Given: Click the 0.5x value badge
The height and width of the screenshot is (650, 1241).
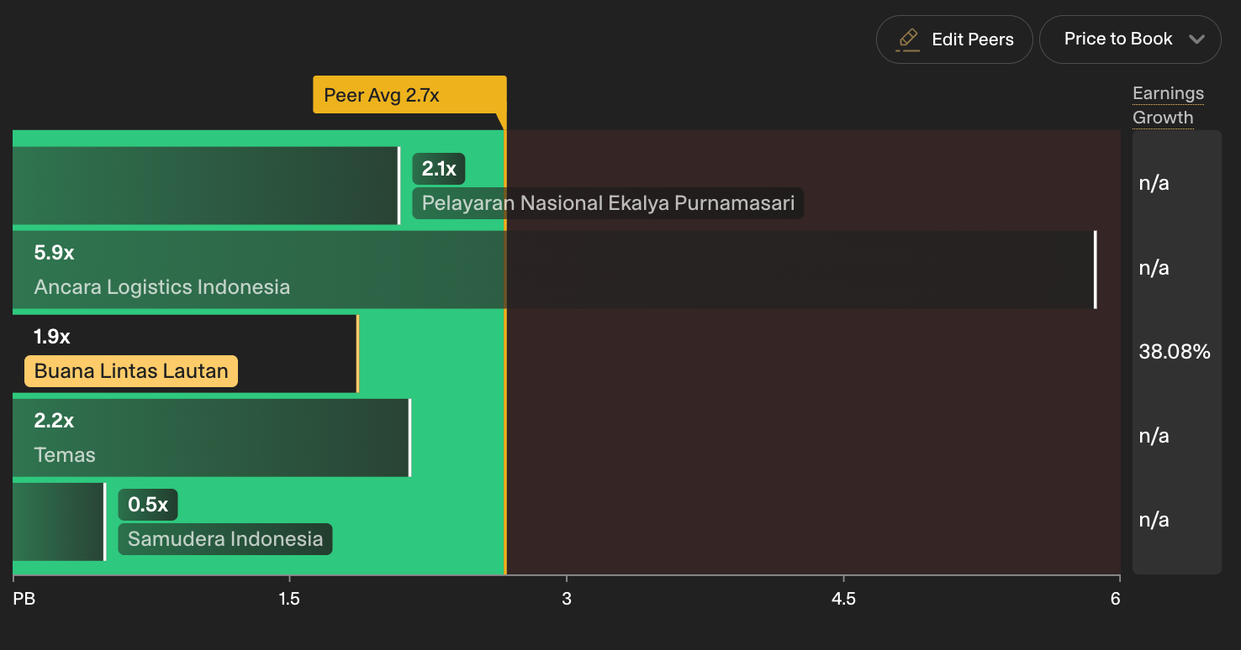Looking at the screenshot, I should 148,505.
